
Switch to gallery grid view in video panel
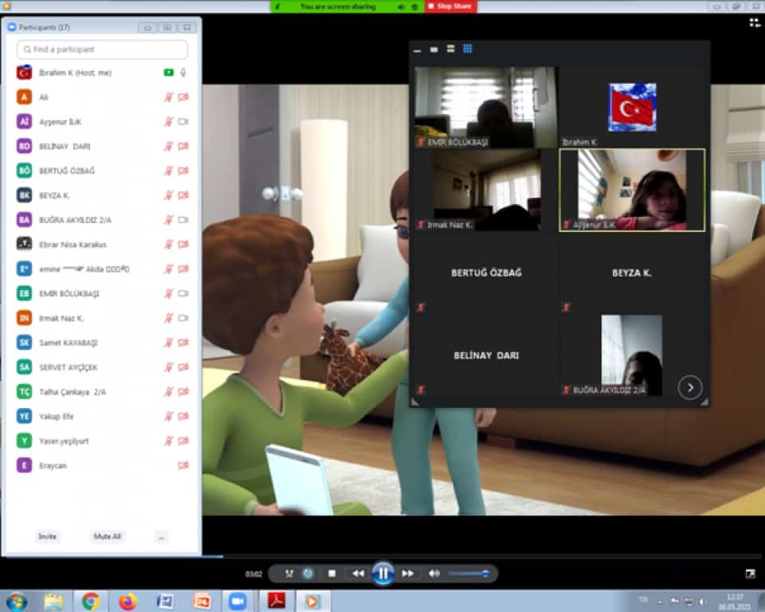(468, 49)
